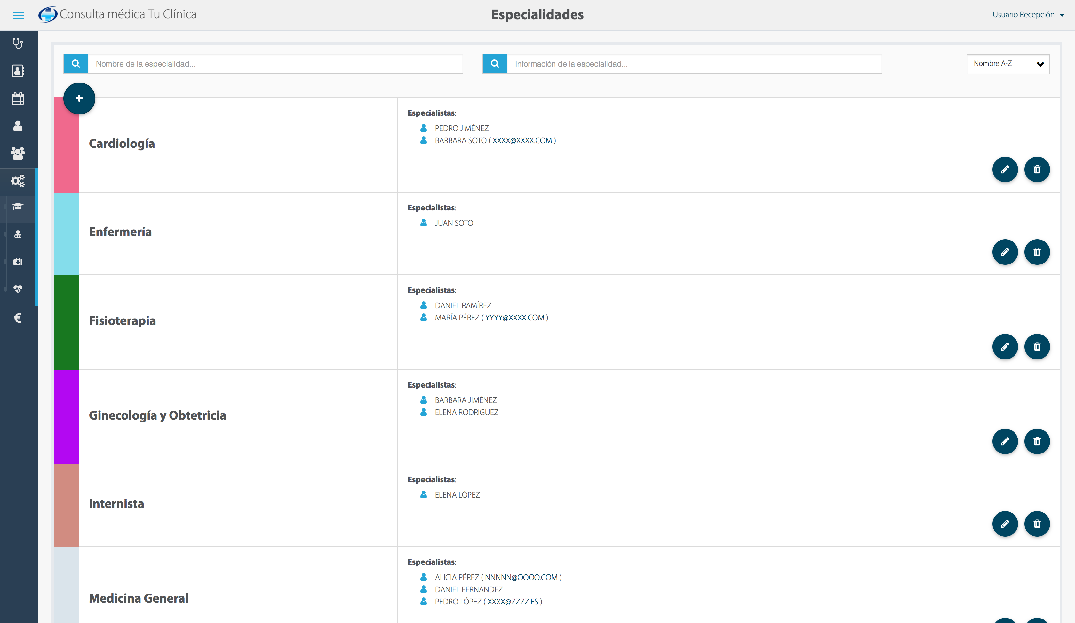The height and width of the screenshot is (623, 1075).
Task: Click the address book sidebar icon
Action: point(18,71)
